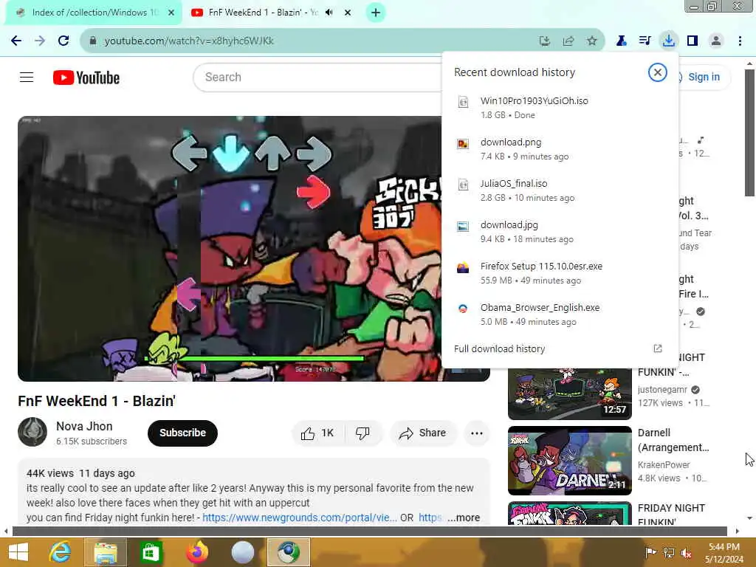
Task: Click the horizontal page scrollbar
Action: [x=370, y=531]
